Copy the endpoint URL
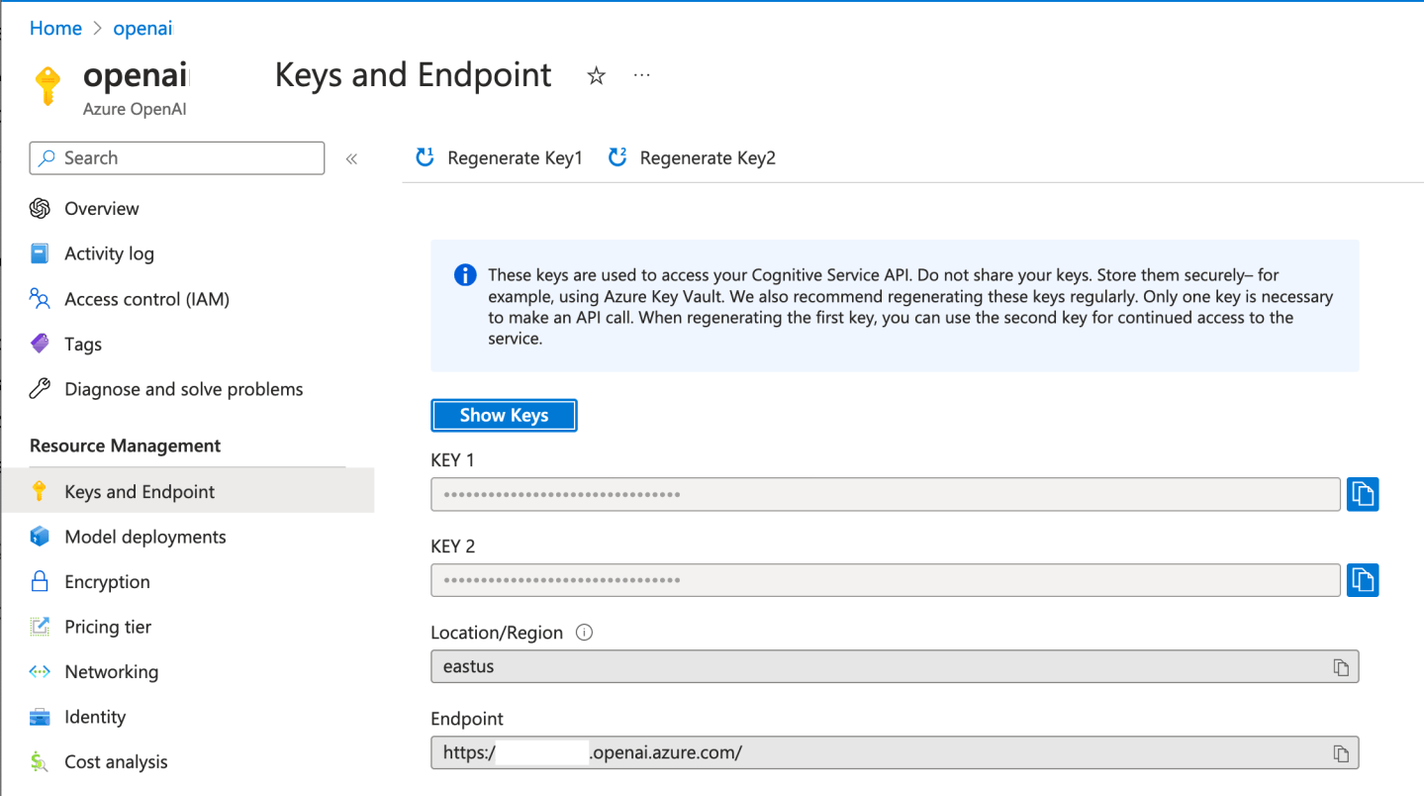The image size is (1424, 796). point(1341,753)
